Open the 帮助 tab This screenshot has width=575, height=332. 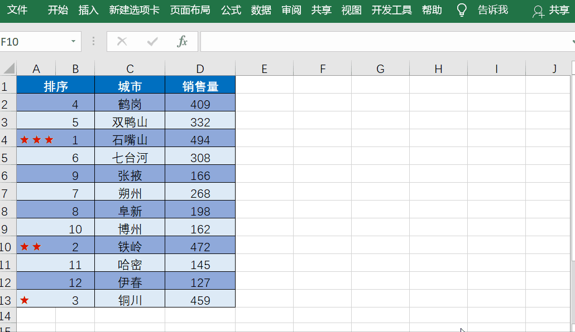[432, 10]
